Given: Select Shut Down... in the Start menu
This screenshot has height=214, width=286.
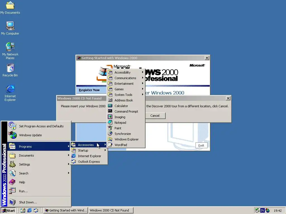Looking at the screenshot, I should [39, 202].
